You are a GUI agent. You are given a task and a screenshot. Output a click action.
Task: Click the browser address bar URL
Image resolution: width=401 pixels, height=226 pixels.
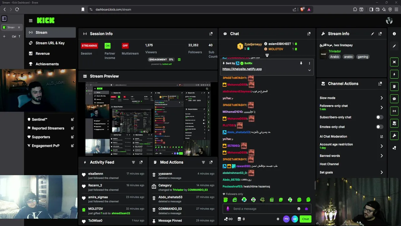[113, 9]
